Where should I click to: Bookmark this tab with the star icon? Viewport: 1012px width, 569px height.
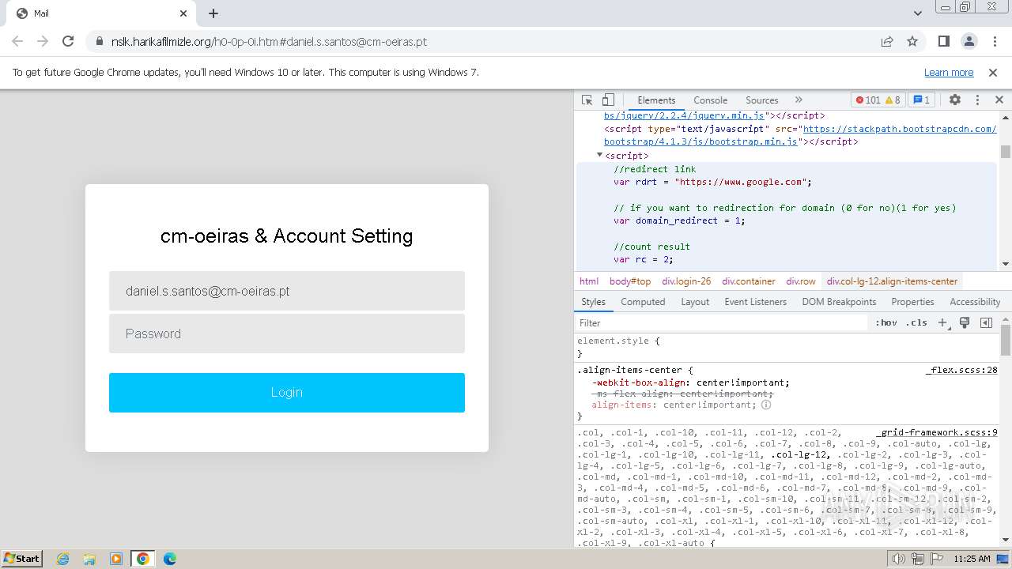912,41
